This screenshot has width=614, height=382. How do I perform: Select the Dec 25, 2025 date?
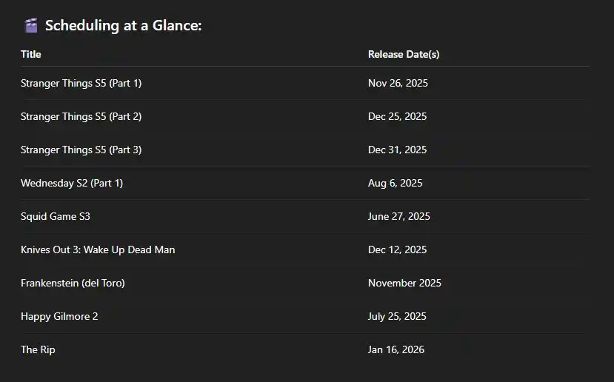click(398, 117)
